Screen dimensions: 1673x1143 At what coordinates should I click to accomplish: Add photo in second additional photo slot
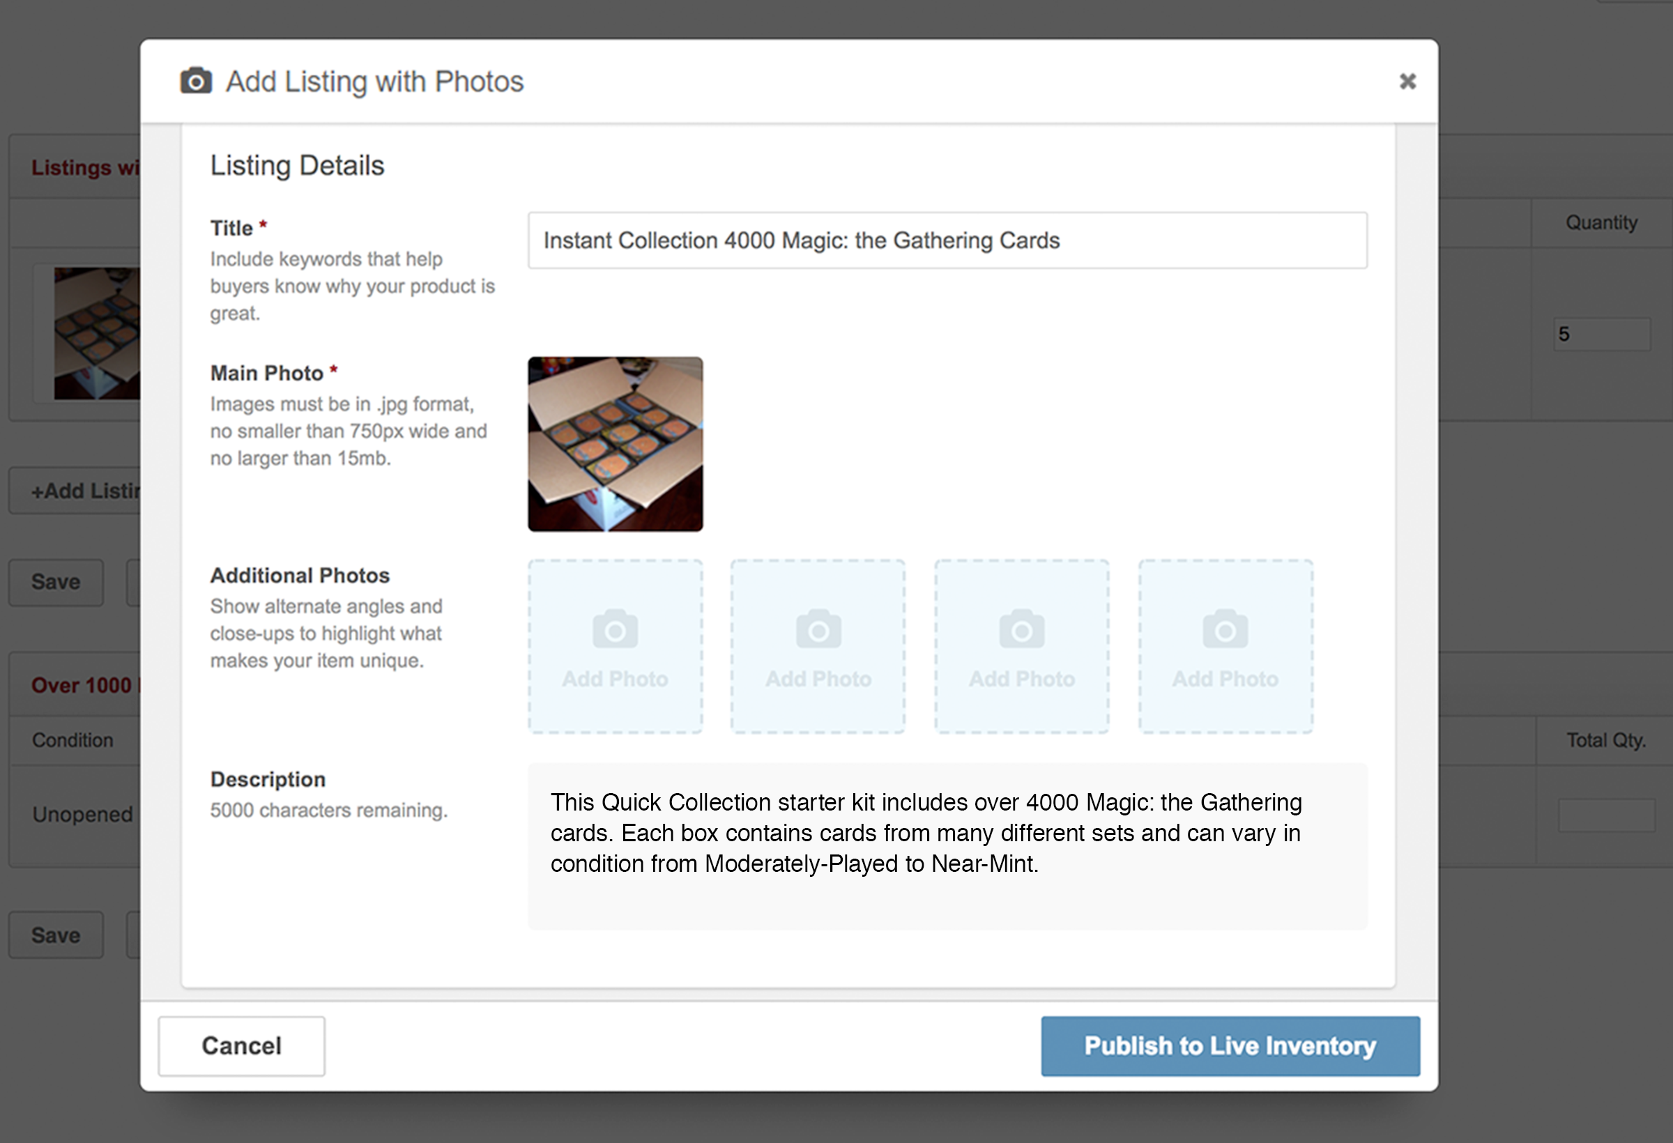click(x=818, y=646)
